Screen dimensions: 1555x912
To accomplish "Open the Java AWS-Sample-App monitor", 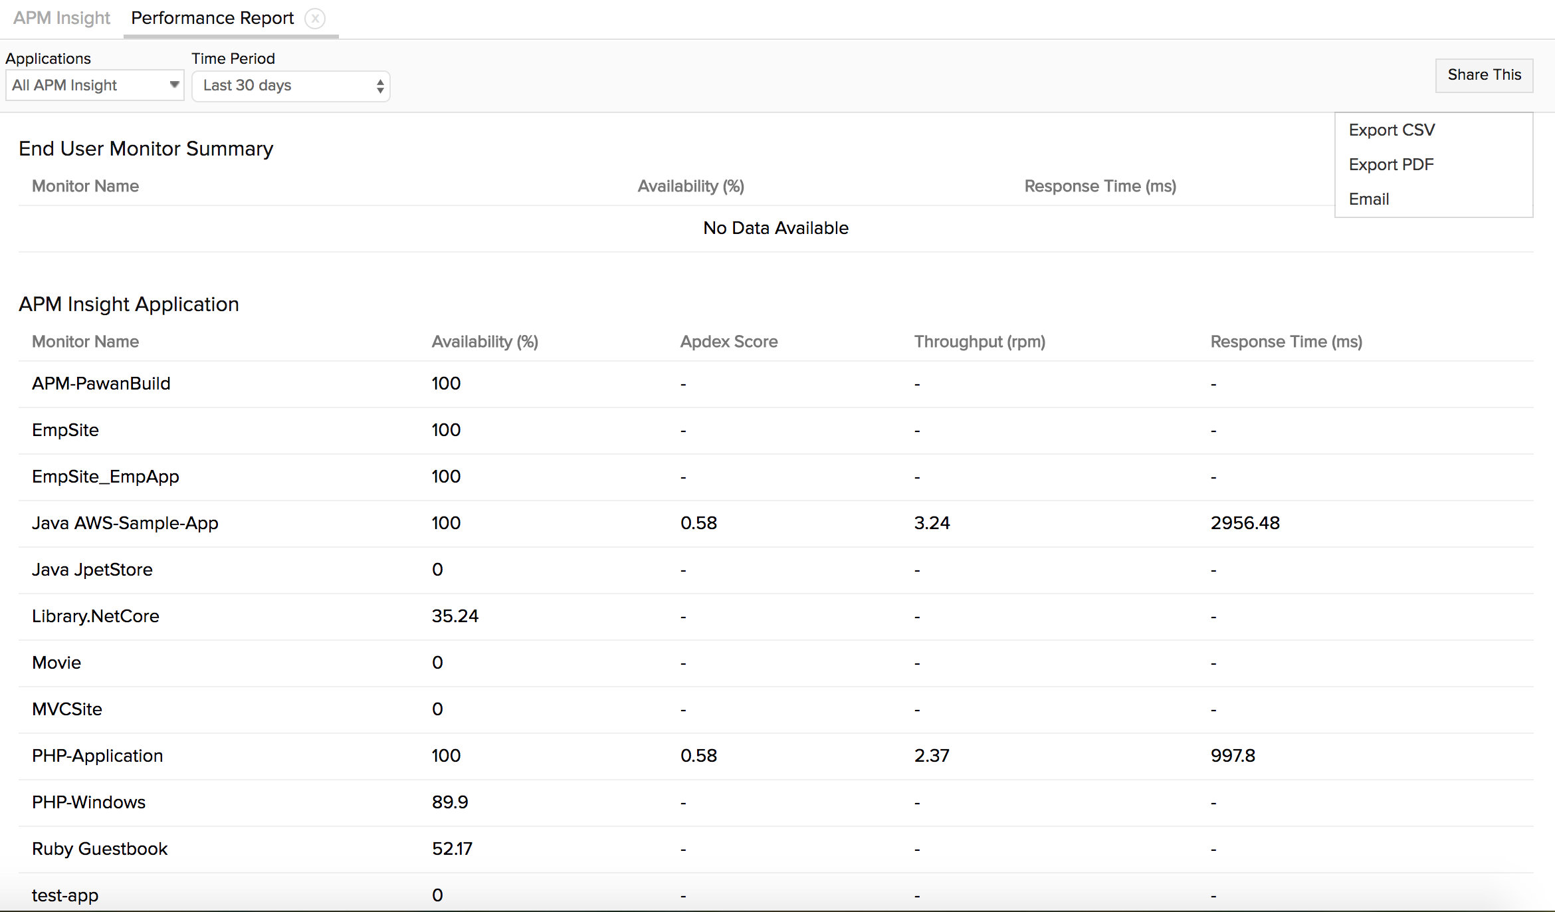I will click(125, 523).
